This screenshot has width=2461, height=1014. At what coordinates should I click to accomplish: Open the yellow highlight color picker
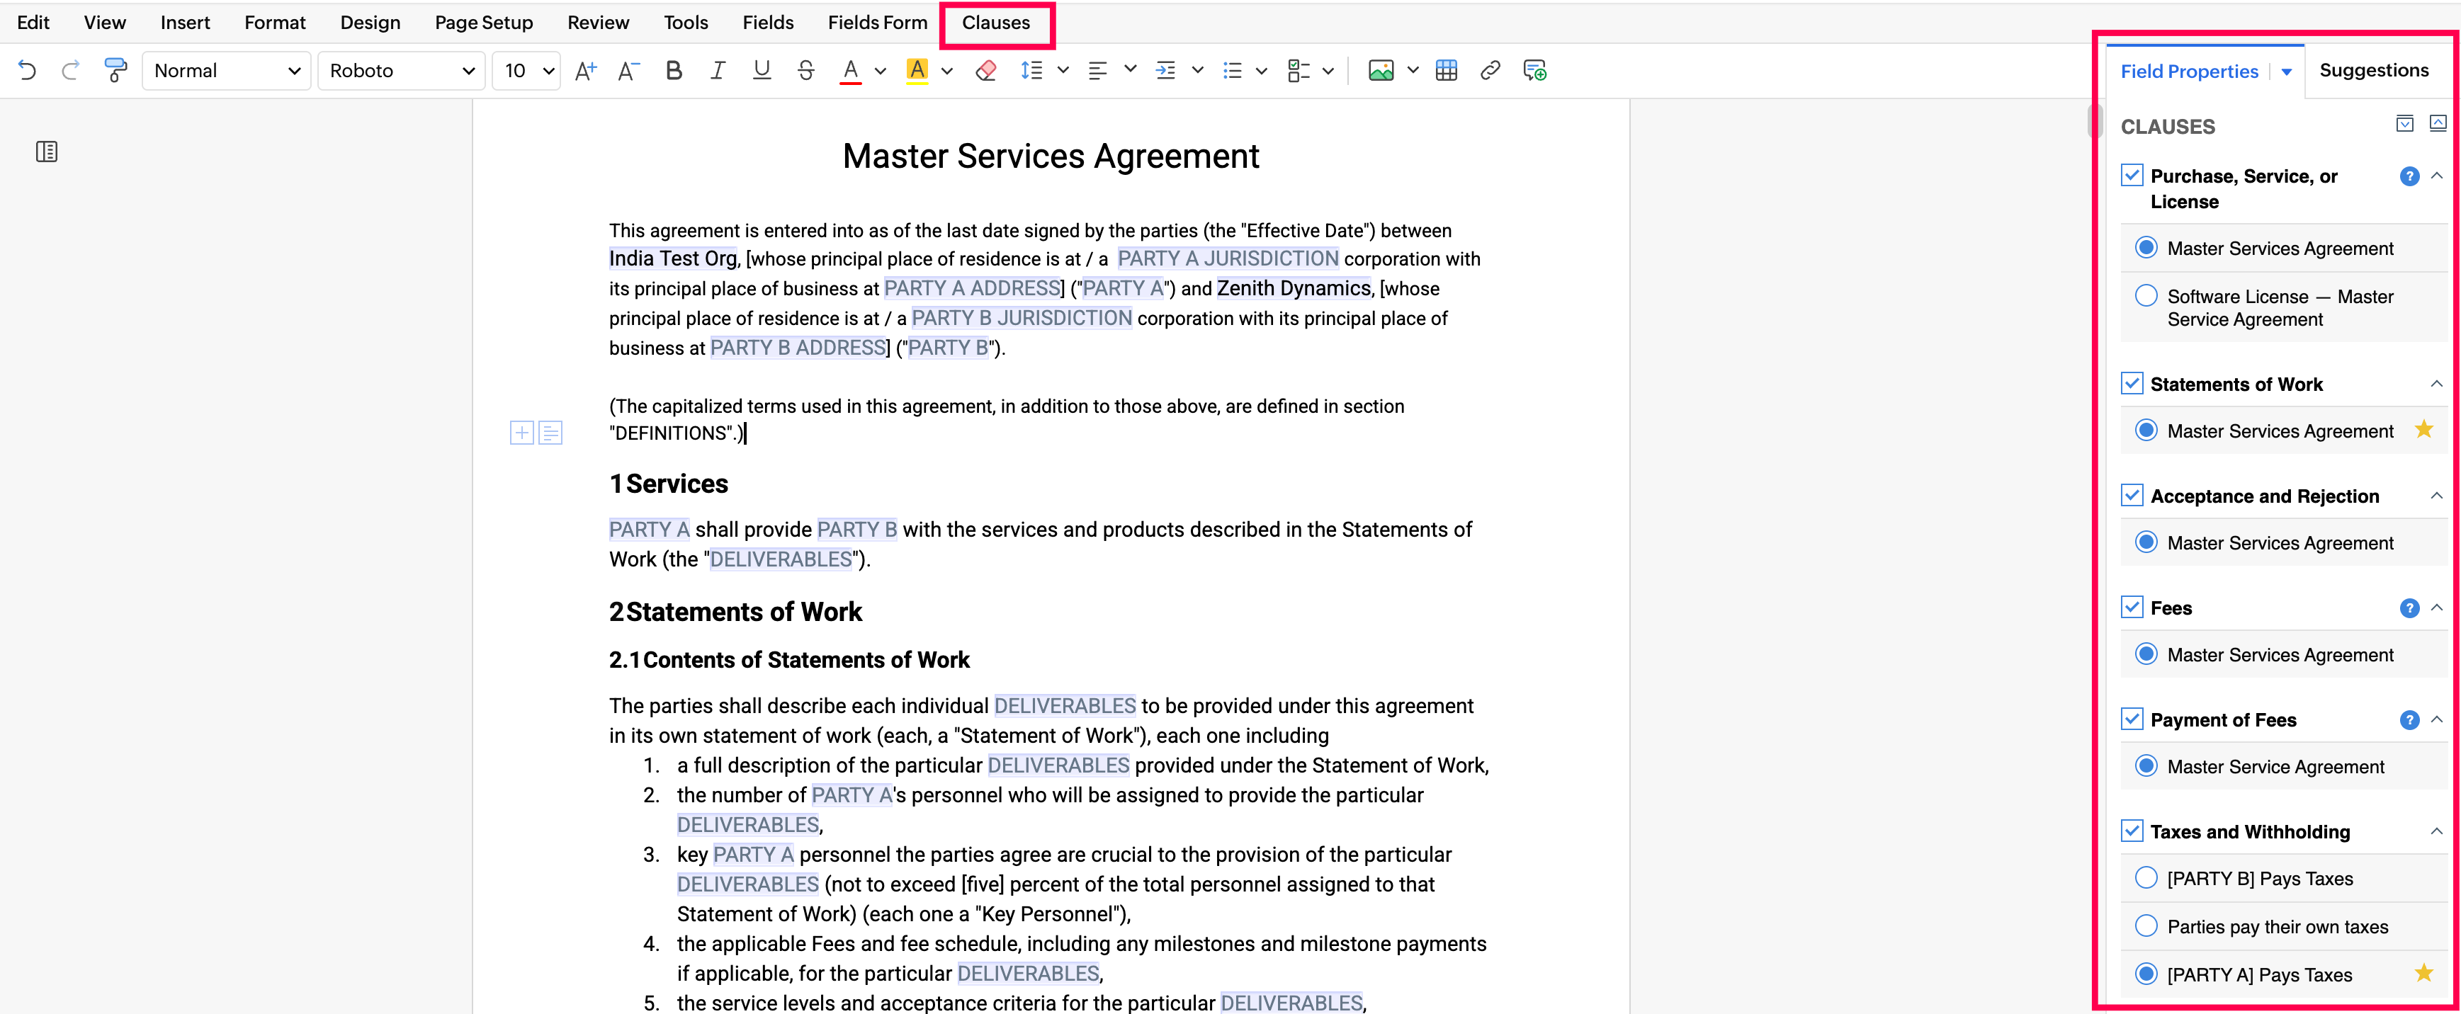946,71
